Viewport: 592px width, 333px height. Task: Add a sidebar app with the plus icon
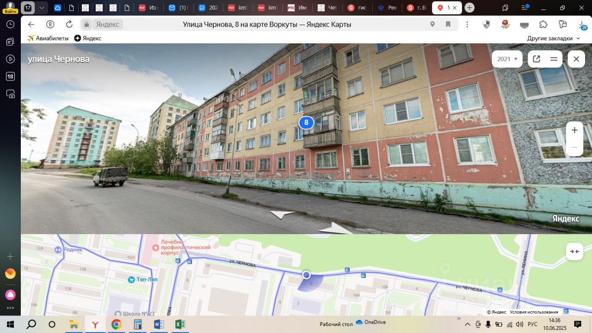tap(10, 256)
